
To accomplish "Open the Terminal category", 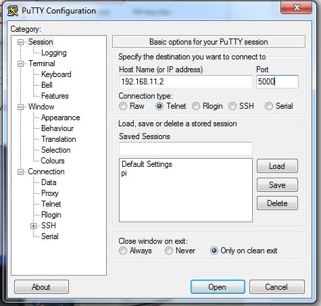I will [42, 63].
